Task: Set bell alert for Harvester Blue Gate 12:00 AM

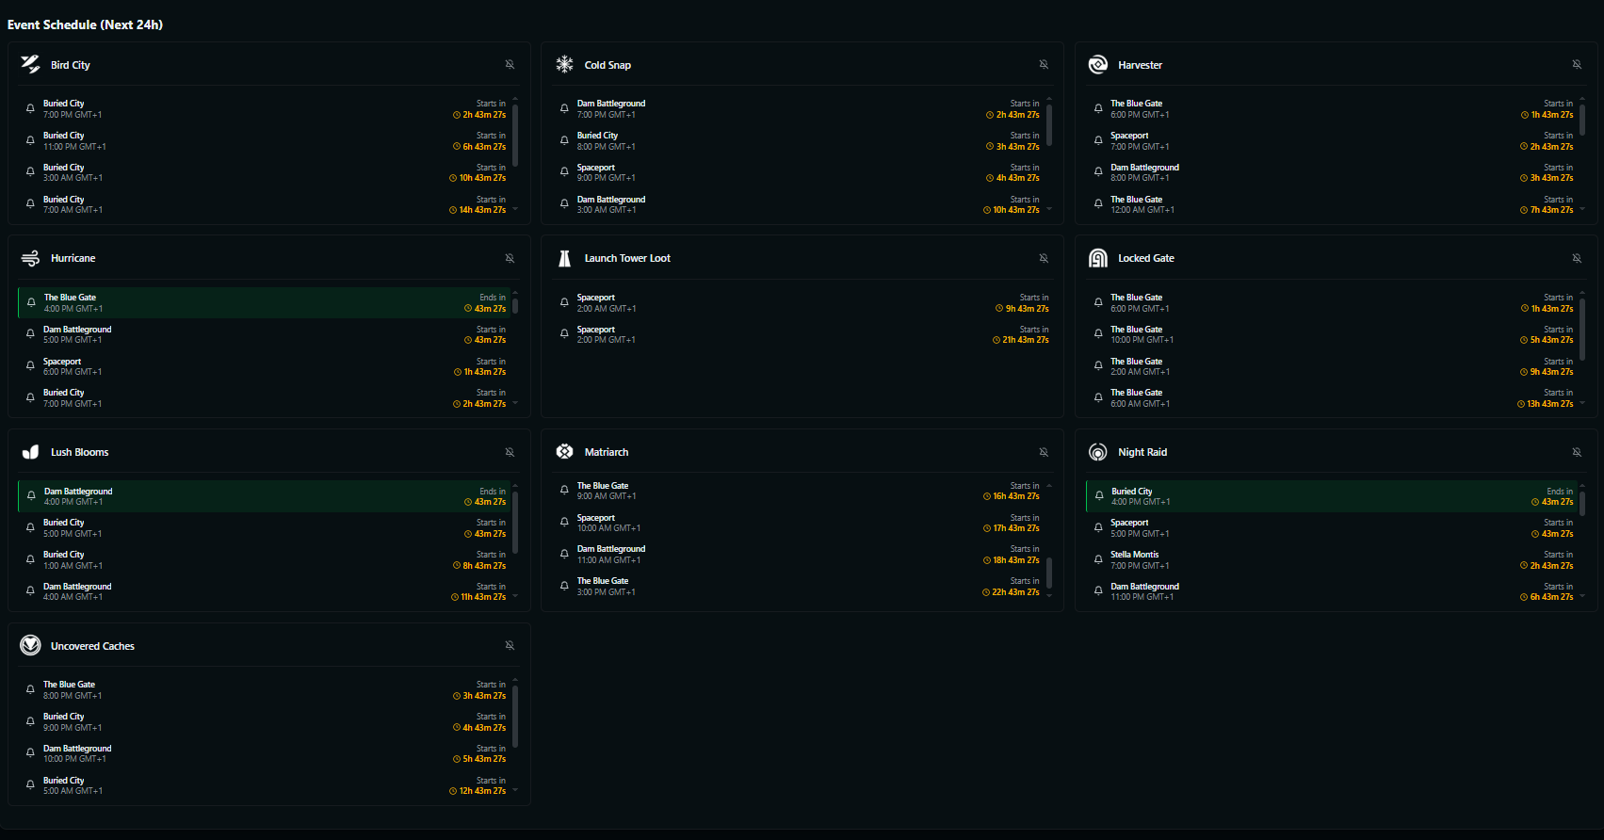Action: point(1098,204)
